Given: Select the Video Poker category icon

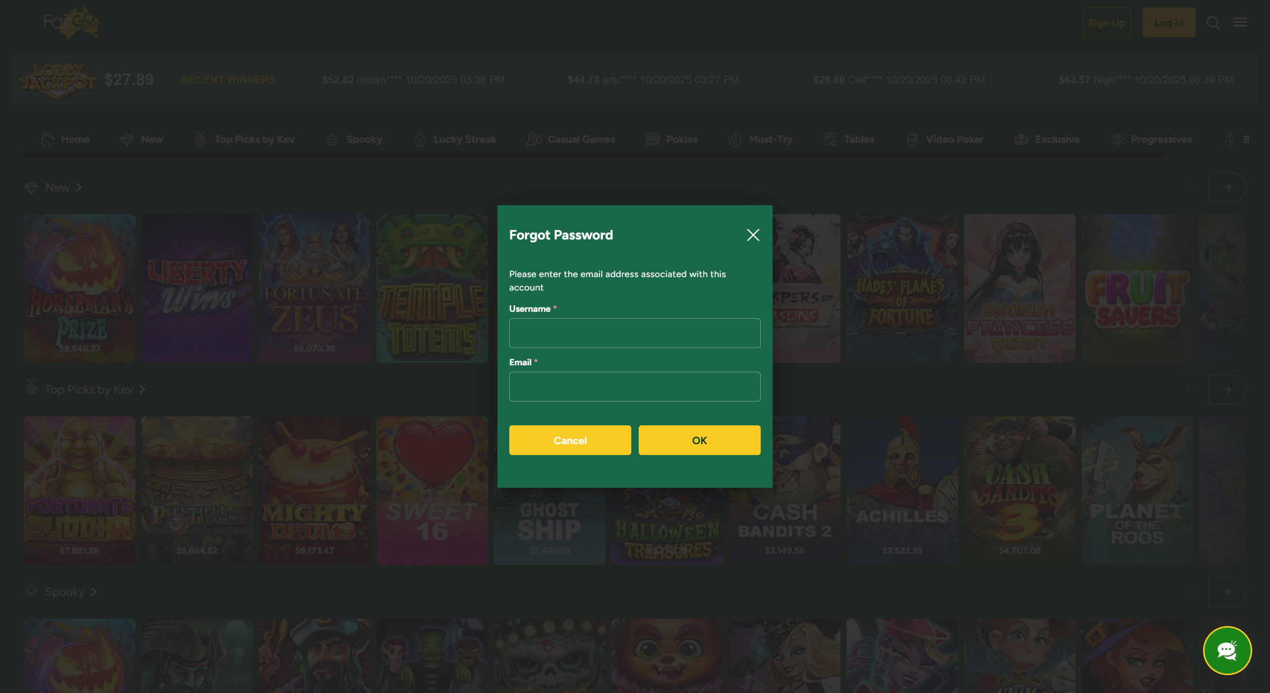Looking at the screenshot, I should point(911,139).
